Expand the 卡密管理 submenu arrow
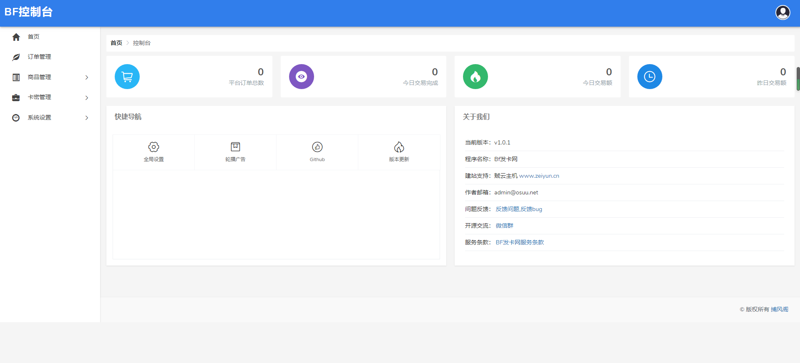The height and width of the screenshot is (363, 800). (87, 98)
